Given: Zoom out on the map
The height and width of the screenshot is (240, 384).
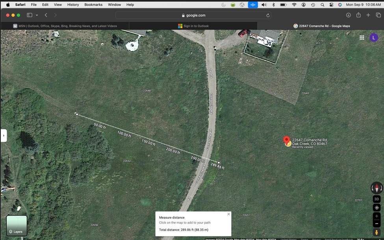Looking at the screenshot, I should click(x=377, y=223).
